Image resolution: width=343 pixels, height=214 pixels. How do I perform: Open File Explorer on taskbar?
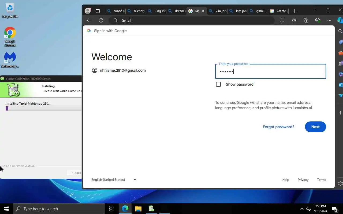(138, 209)
